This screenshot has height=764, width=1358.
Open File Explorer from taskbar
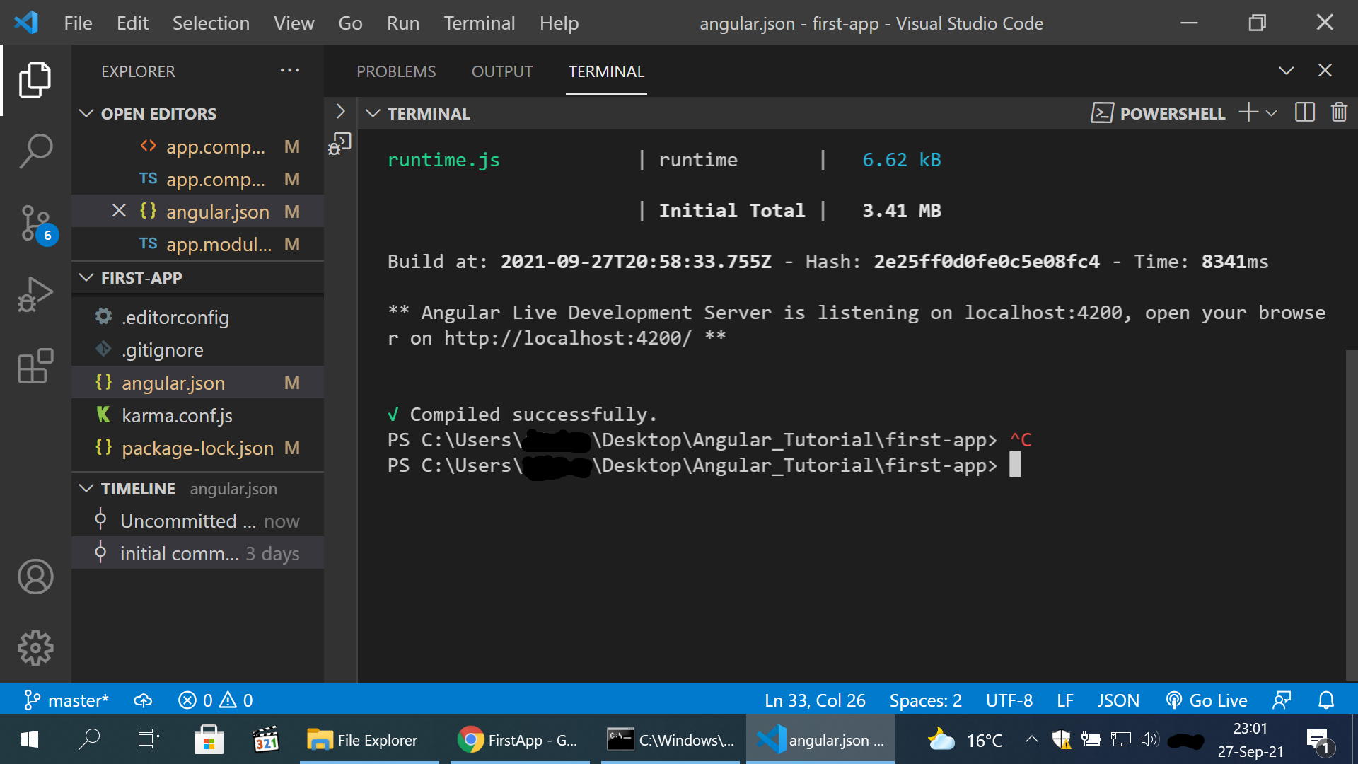(x=369, y=740)
